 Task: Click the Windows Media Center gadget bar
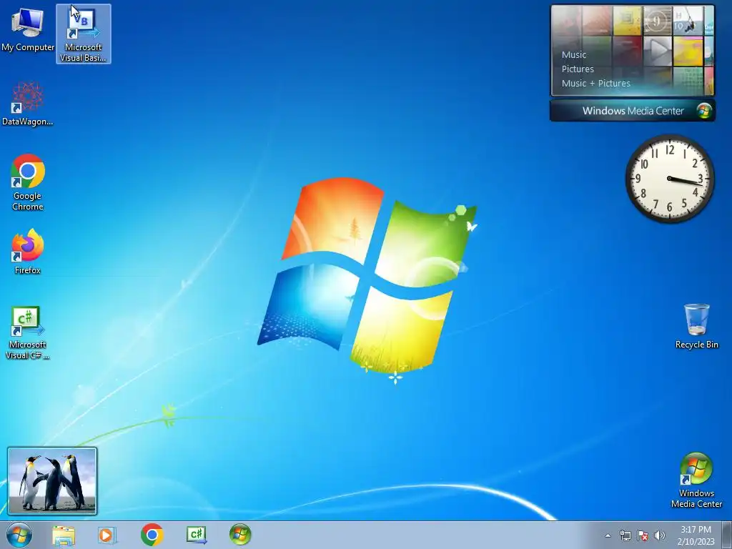tap(633, 111)
